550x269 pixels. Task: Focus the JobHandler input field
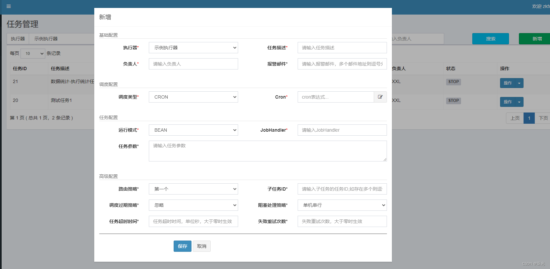342,130
